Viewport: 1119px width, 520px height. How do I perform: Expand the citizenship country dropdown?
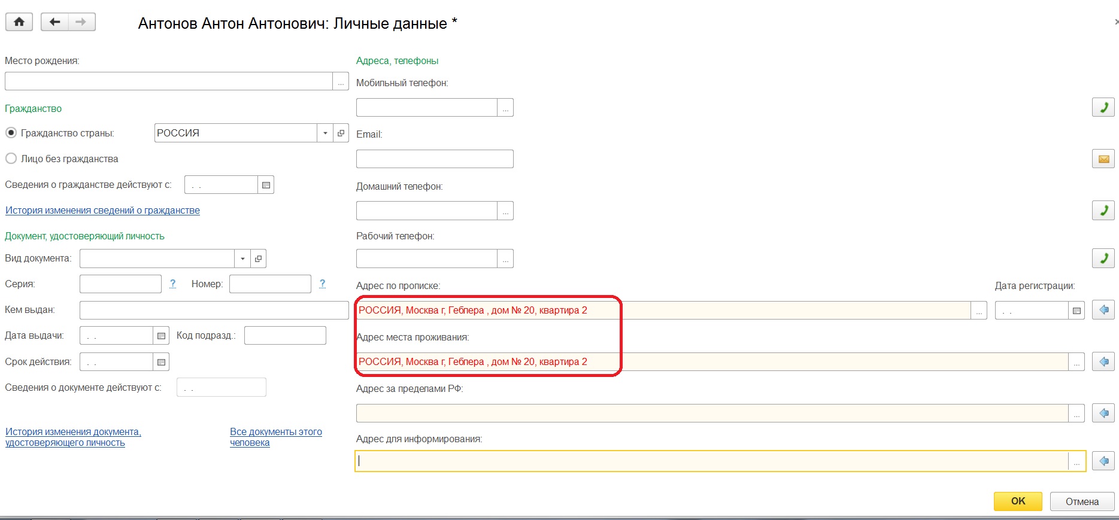(325, 133)
